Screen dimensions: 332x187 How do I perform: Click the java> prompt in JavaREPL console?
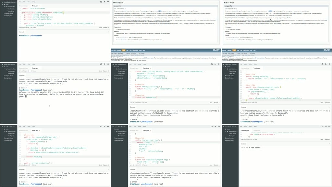[22, 96]
